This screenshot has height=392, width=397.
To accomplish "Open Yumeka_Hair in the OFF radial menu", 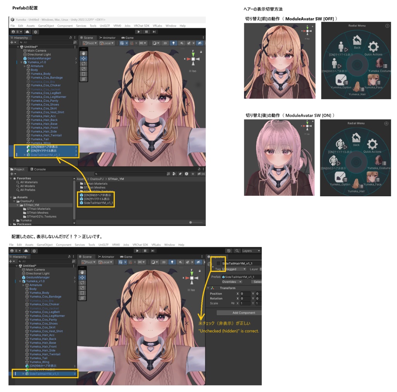I will (357, 88).
